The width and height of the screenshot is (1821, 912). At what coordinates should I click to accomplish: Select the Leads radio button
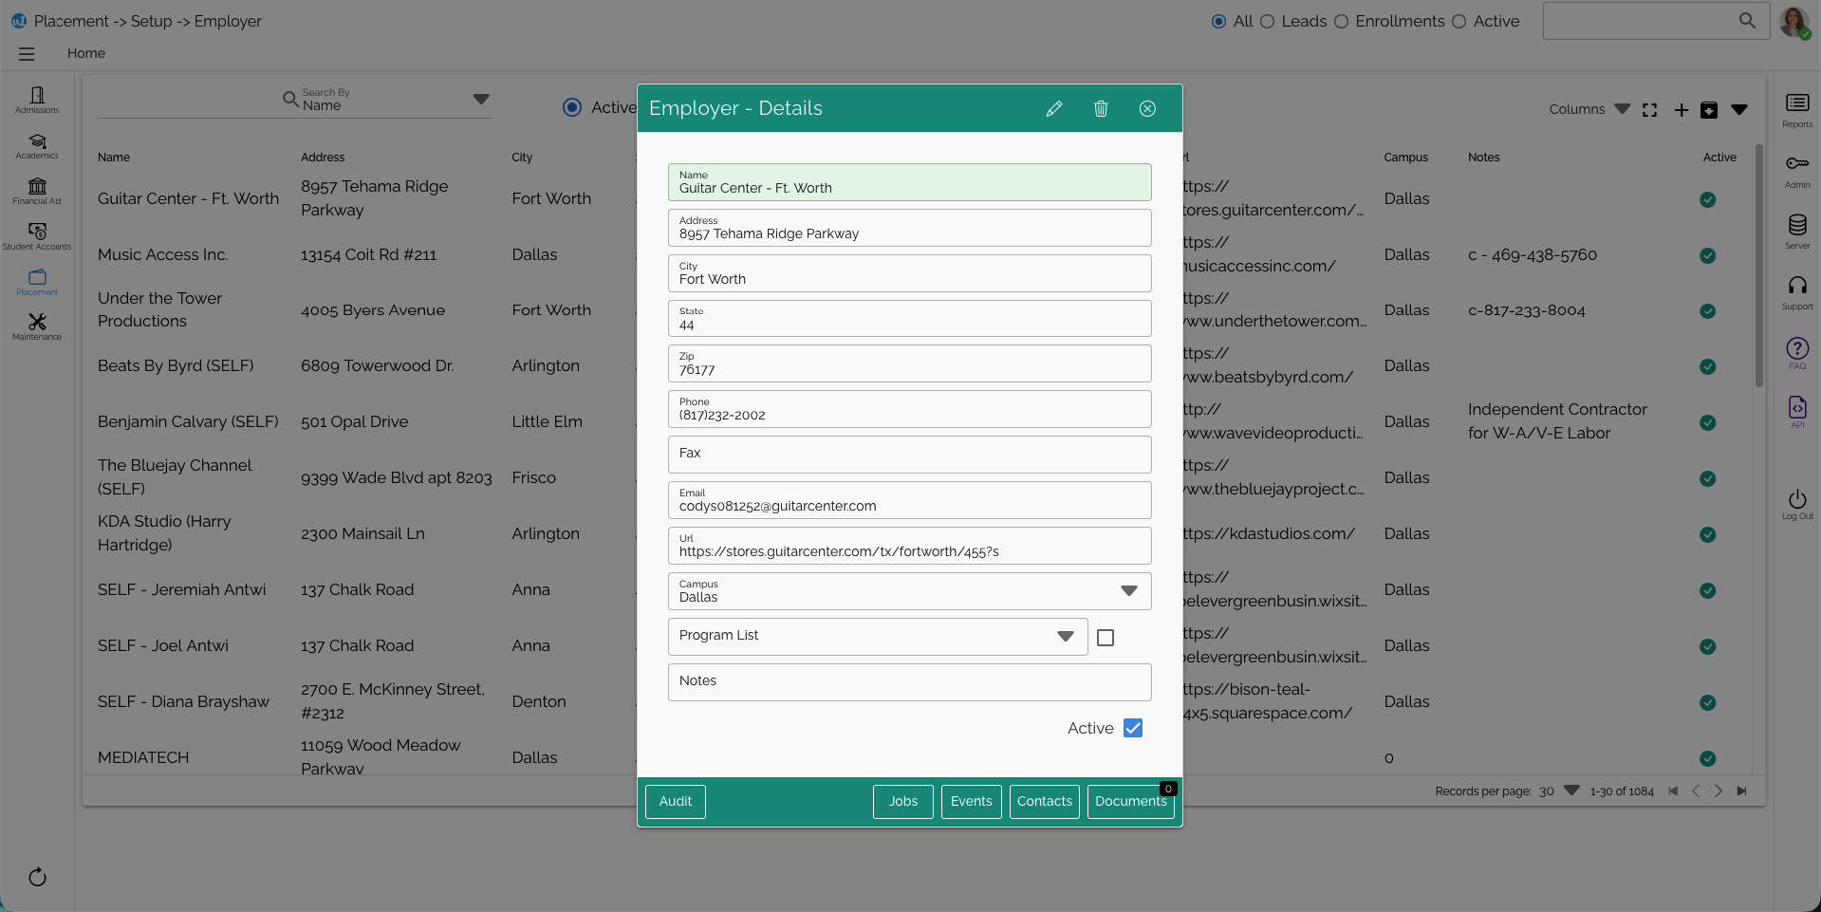1267,22
